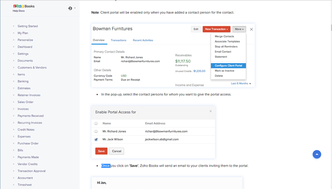Open the More dropdown button

point(239,29)
